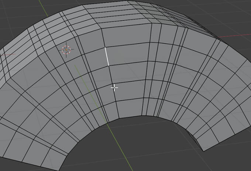This screenshot has width=251, height=171.
Task: Click the red-and-white 3D cursor
Action: click(66, 50)
